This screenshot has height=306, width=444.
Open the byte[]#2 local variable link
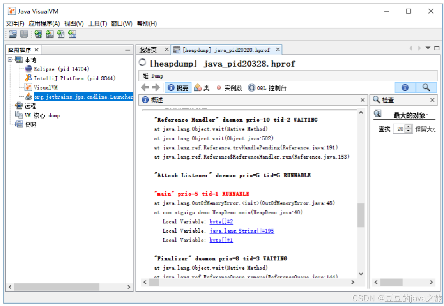221,222
